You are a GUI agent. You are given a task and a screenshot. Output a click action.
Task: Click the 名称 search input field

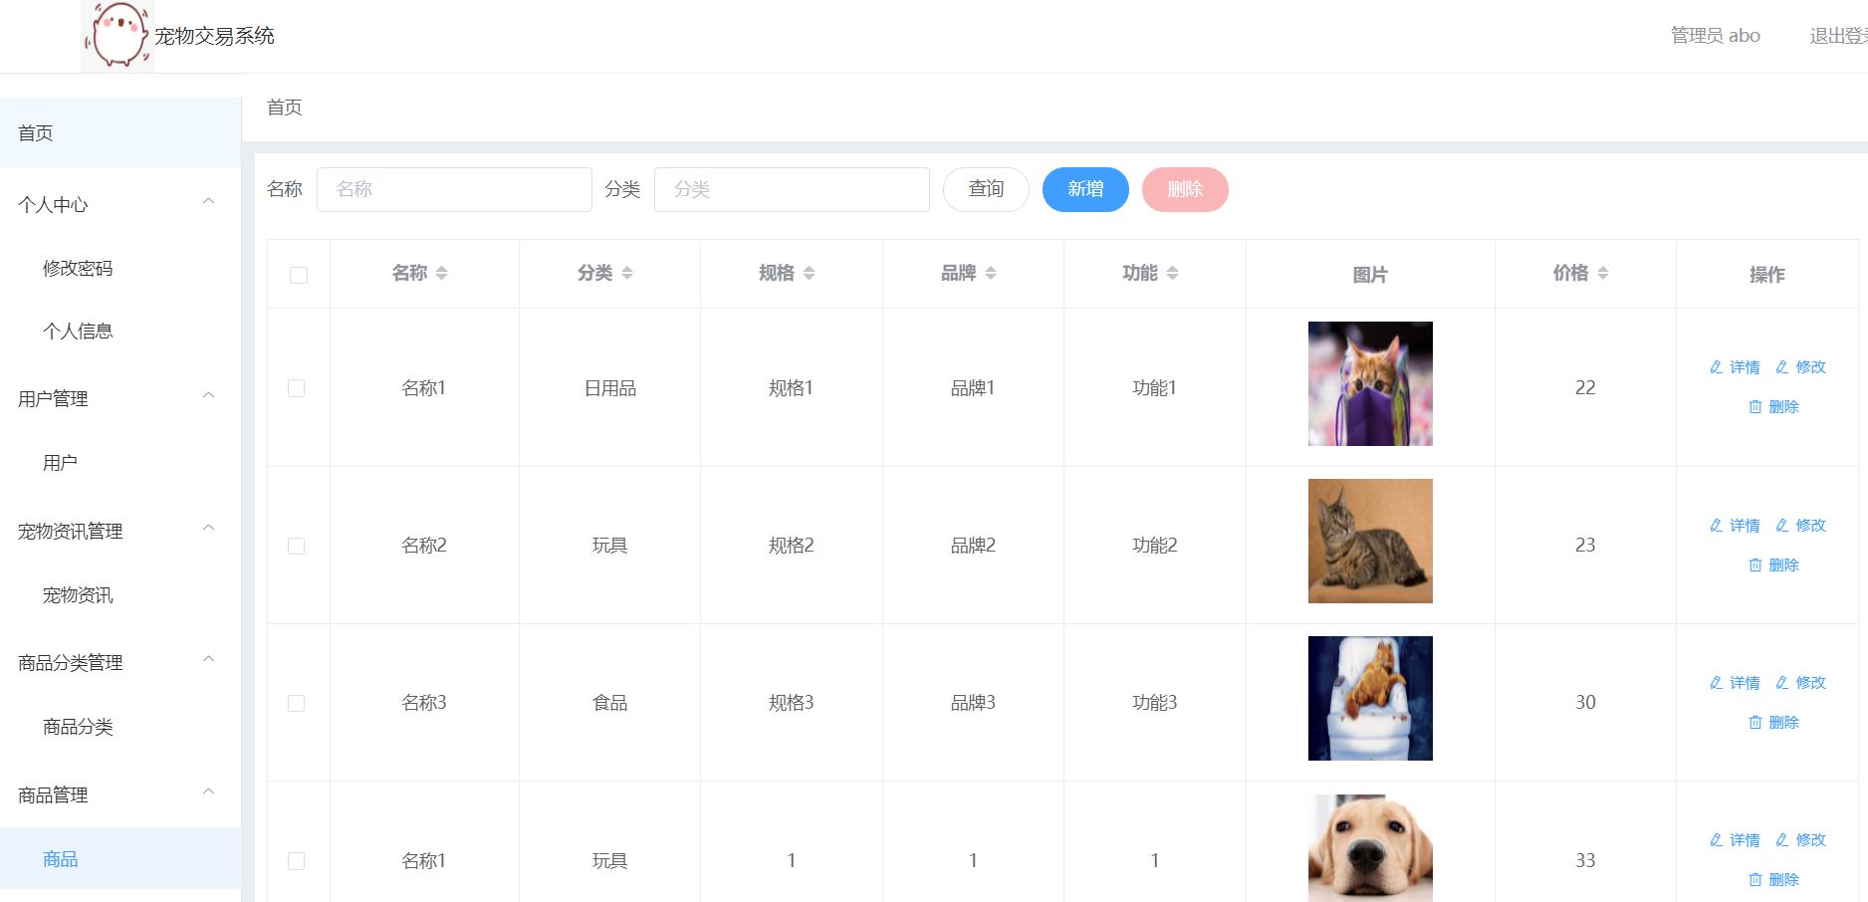point(453,189)
